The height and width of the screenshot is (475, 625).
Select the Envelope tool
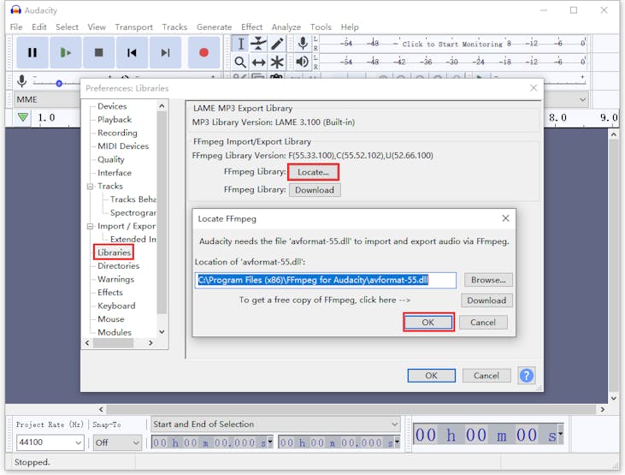pos(259,44)
